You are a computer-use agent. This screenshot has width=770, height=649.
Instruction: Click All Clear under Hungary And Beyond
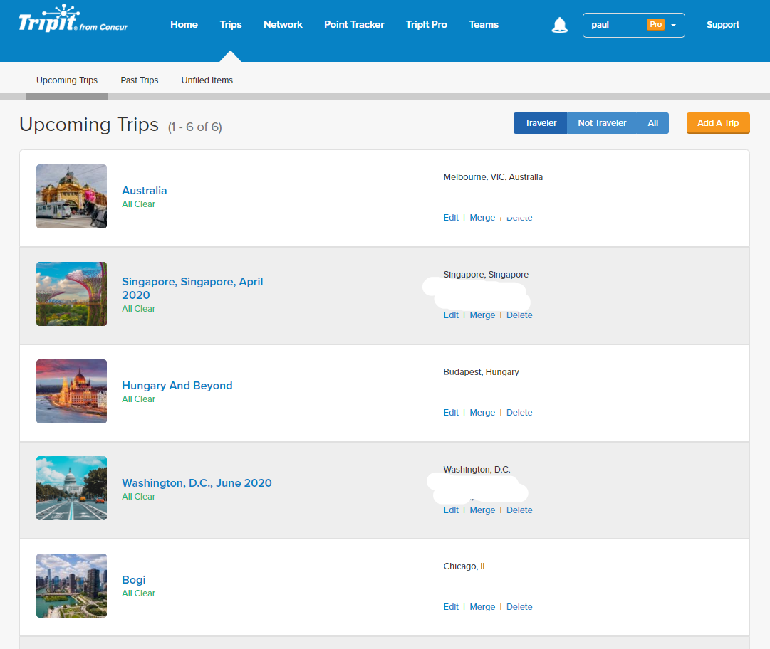pyautogui.click(x=138, y=399)
